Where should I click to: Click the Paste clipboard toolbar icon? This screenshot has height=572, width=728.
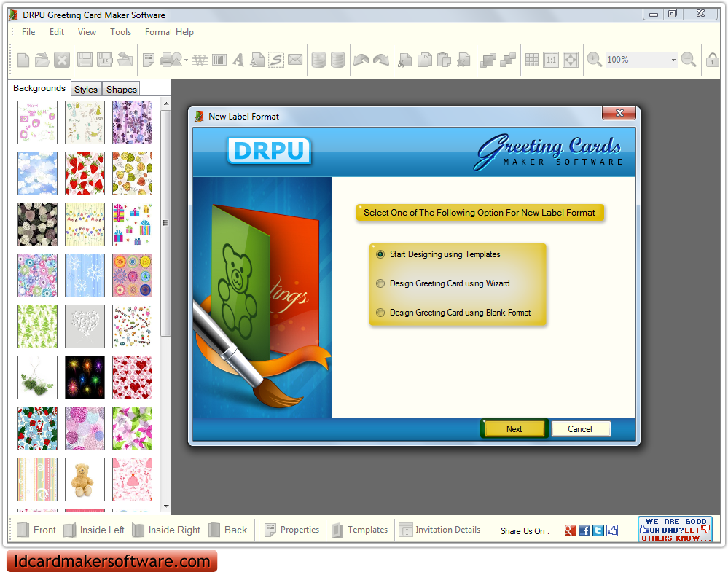click(x=444, y=60)
